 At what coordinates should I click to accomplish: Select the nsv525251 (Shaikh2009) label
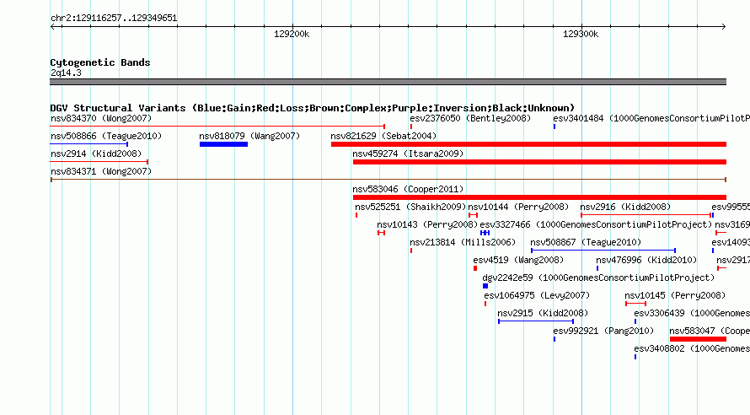410,207
